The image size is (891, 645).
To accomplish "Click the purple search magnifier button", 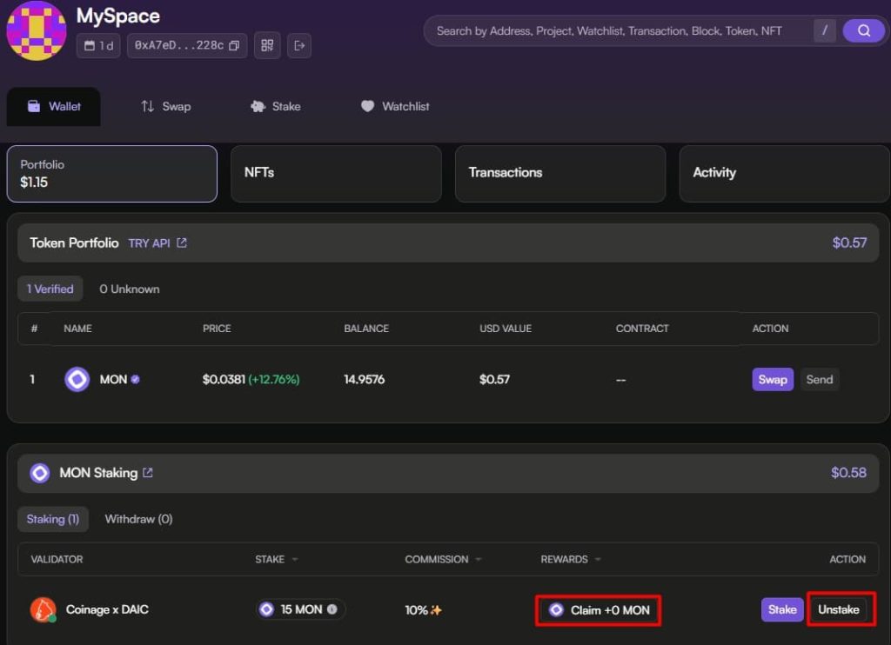I will pos(862,30).
